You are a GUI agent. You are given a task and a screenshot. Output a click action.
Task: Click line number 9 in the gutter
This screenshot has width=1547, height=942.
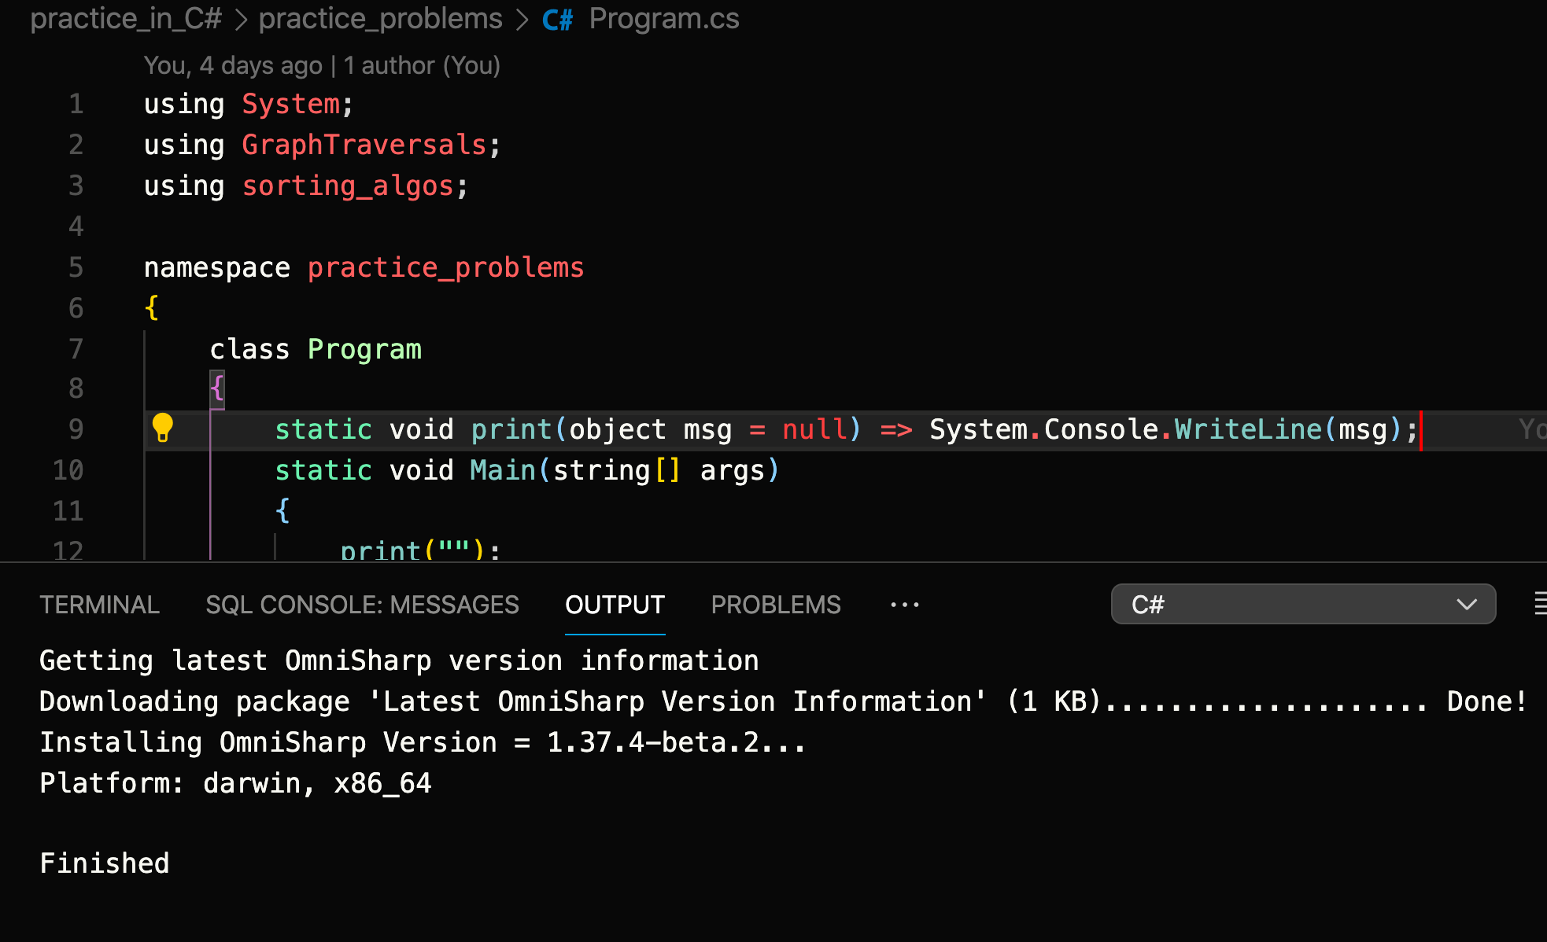[x=76, y=429]
